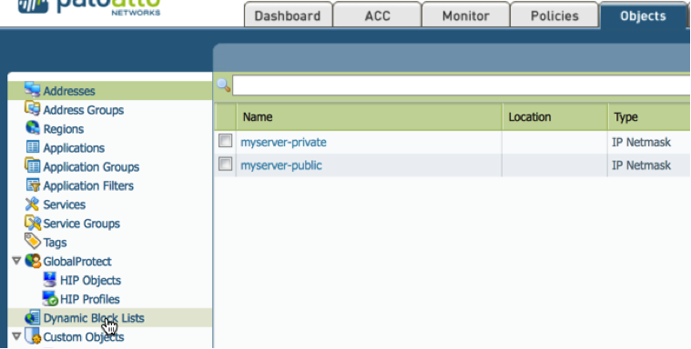Sort by the Name column header
The width and height of the screenshot is (691, 349).
point(370,116)
